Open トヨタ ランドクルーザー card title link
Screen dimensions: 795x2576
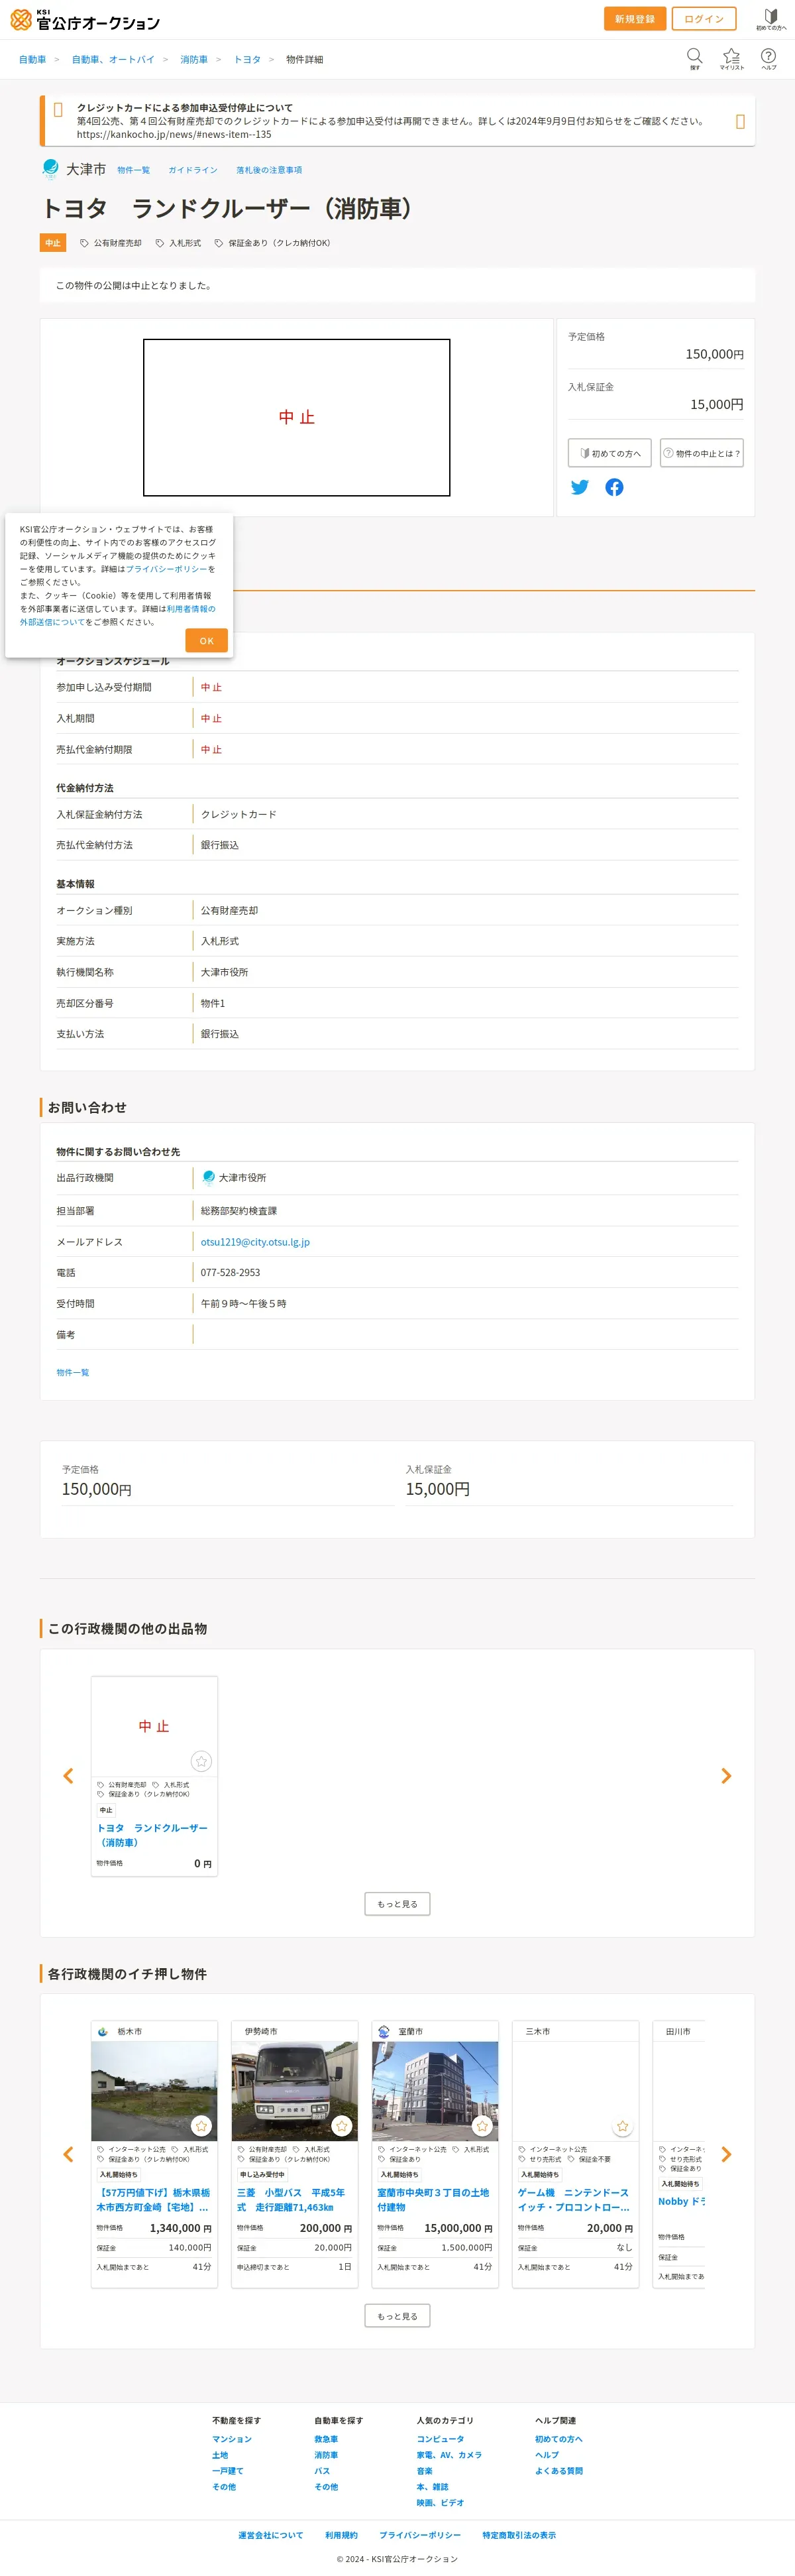(x=152, y=1835)
